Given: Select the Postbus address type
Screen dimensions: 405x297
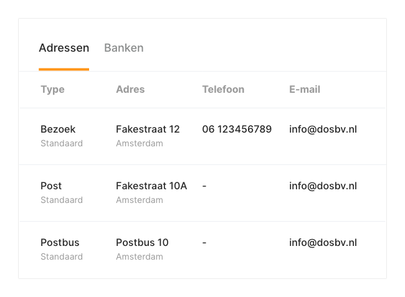Looking at the screenshot, I should pos(60,243).
